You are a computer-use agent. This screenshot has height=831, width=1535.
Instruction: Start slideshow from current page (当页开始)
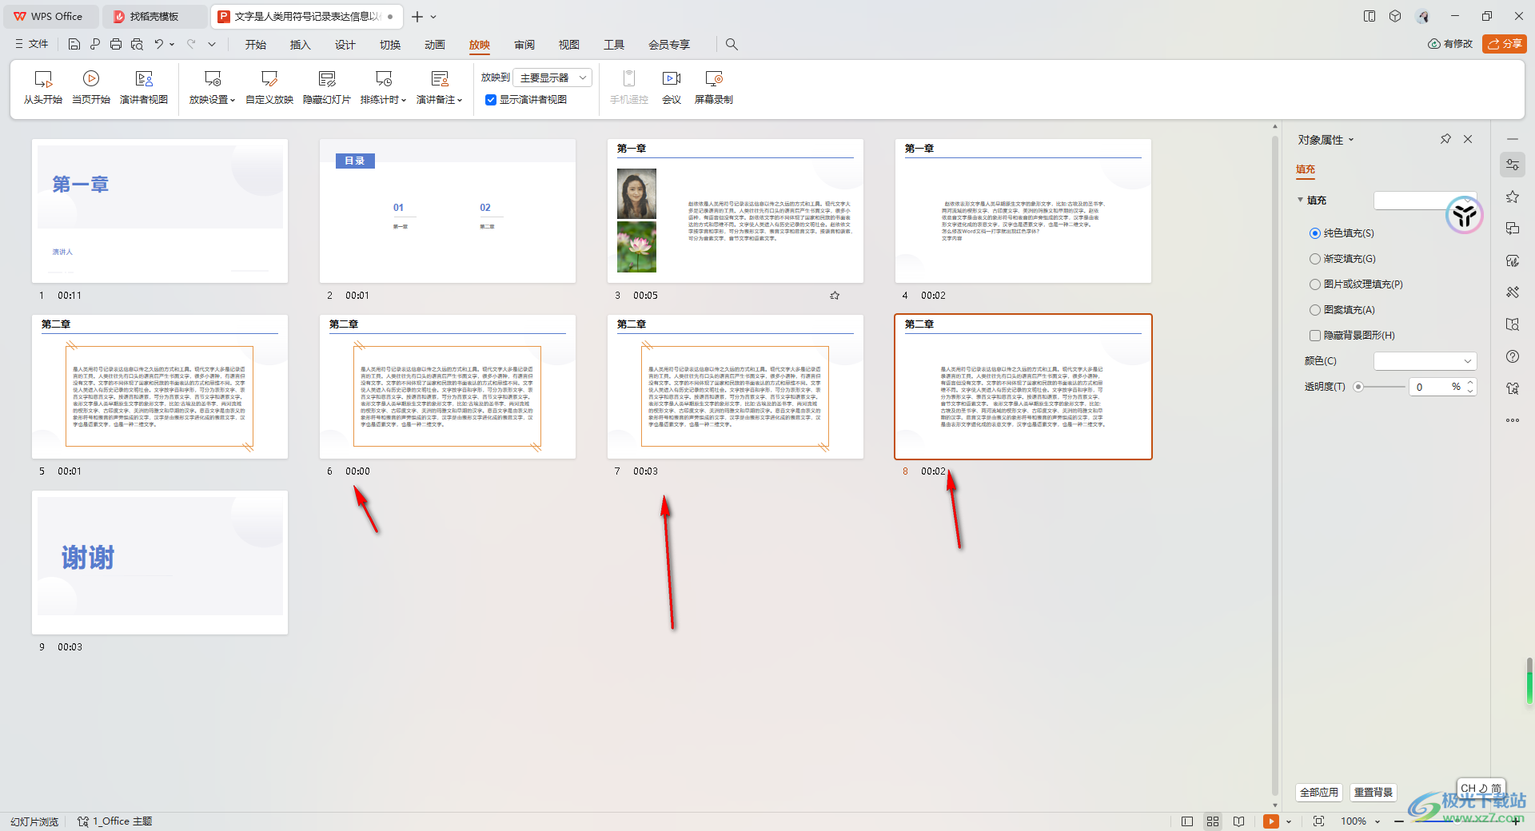coord(91,87)
